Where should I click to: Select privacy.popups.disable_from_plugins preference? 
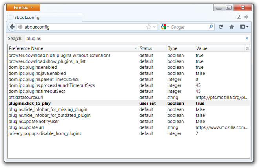128,133
